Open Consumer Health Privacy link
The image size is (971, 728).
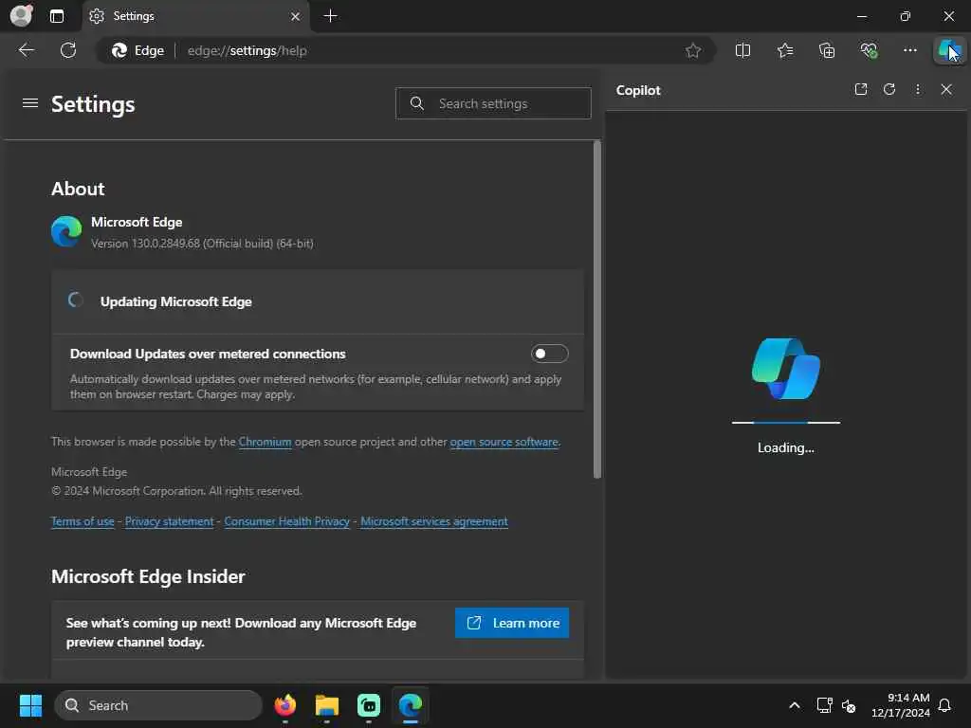tap(286, 521)
